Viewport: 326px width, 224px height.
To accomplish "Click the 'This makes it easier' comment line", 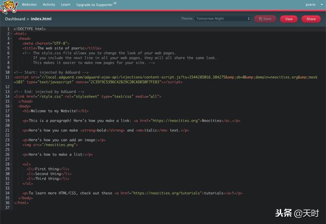I will pos(94,63).
